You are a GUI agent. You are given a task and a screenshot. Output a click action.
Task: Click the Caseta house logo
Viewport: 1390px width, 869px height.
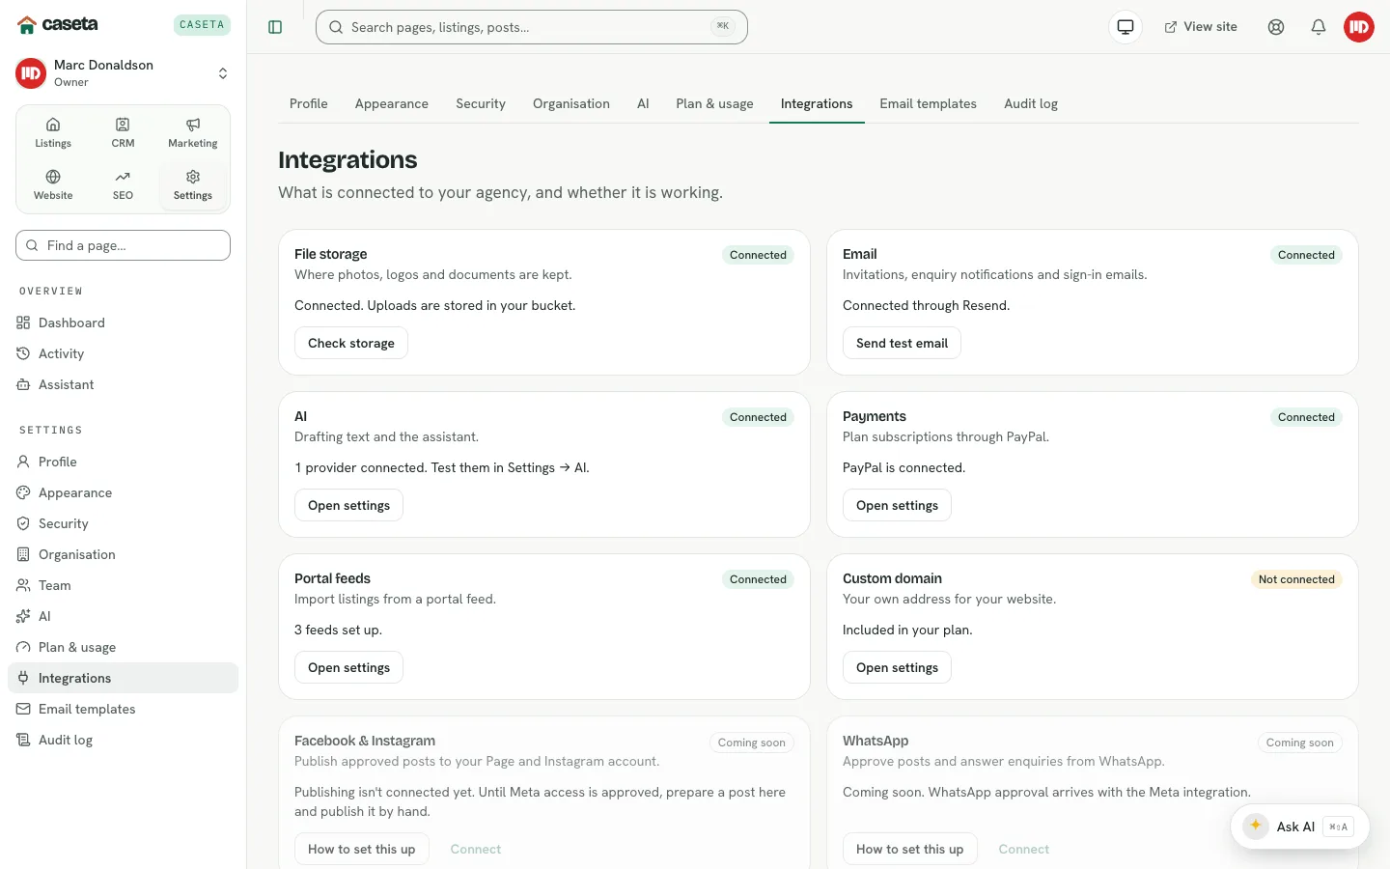coord(27,24)
